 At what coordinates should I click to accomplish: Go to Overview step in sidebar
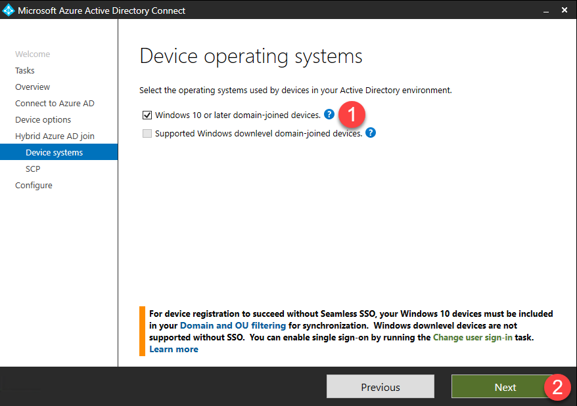pos(33,87)
